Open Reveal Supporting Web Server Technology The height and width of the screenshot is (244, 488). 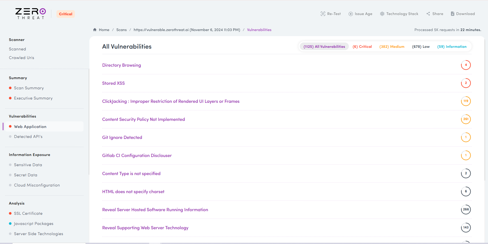145,228
